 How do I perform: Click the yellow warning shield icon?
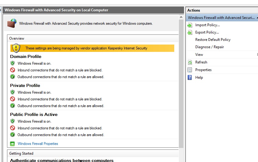(16, 48)
